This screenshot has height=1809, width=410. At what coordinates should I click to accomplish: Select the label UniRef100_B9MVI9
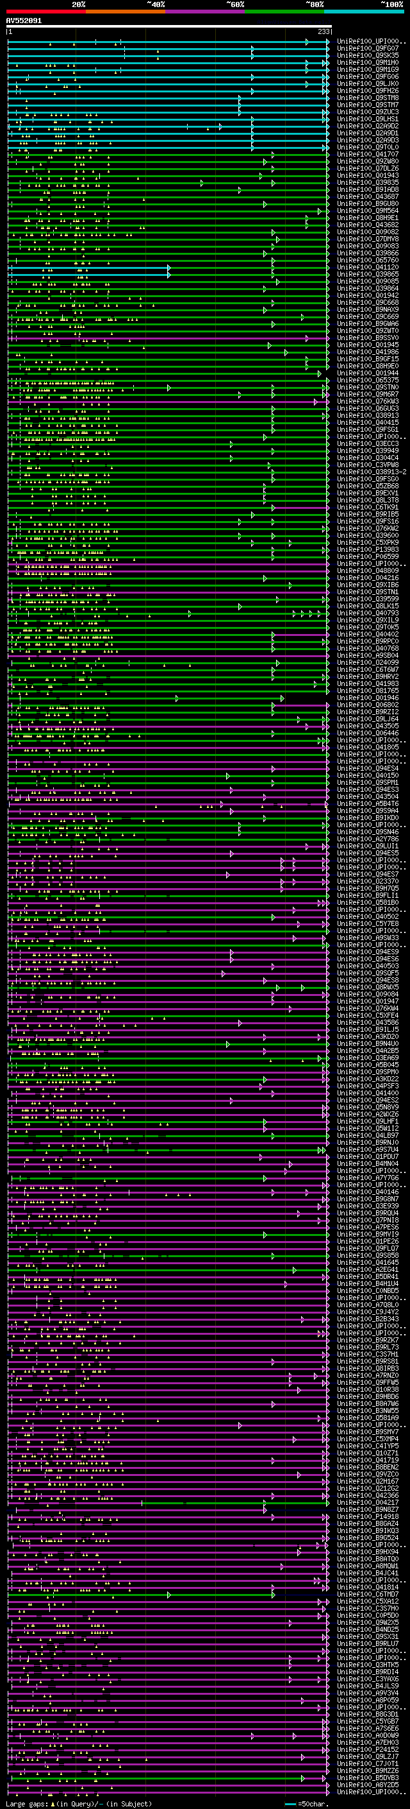368,1234
